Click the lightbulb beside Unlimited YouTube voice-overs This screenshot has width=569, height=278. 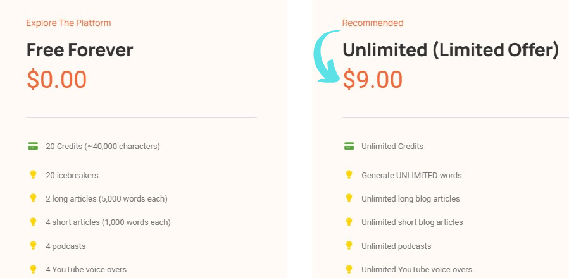click(349, 269)
